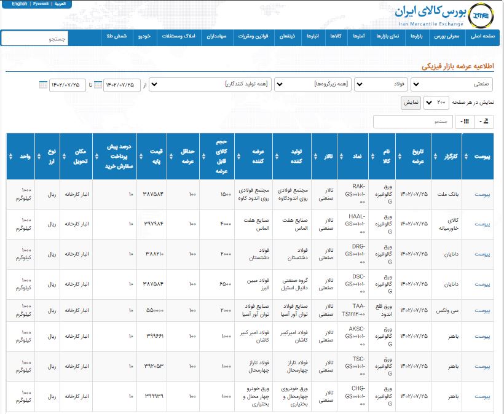Open the rows-per-page dropdown showing ۲۰۰
The height and width of the screenshot is (414, 504).
[x=436, y=103]
